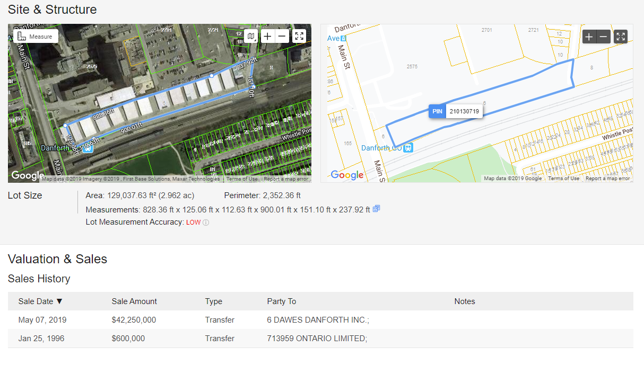The image size is (644, 365).
Task: Open the map type layer selector
Action: point(251,36)
